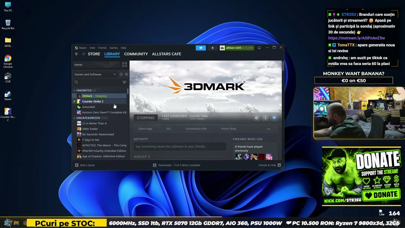
Task: Open the Steam announcements megaphone button
Action: [201, 48]
